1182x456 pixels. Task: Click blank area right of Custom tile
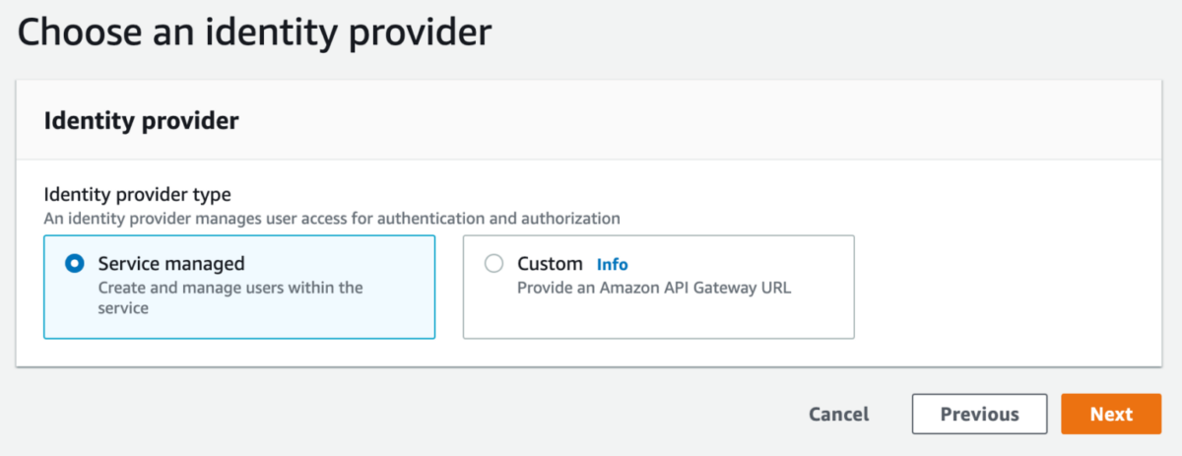[x=995, y=286]
